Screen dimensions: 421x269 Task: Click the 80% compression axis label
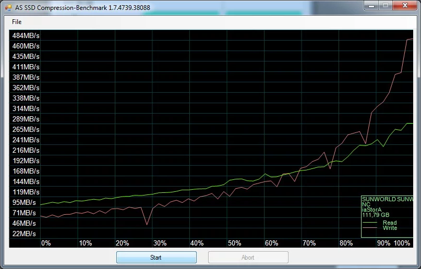tap(346, 243)
